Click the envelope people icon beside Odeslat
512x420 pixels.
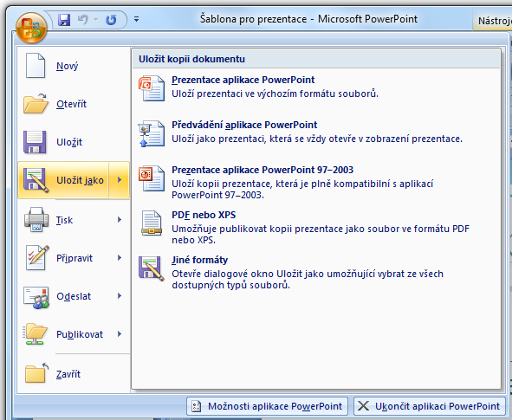(36, 297)
